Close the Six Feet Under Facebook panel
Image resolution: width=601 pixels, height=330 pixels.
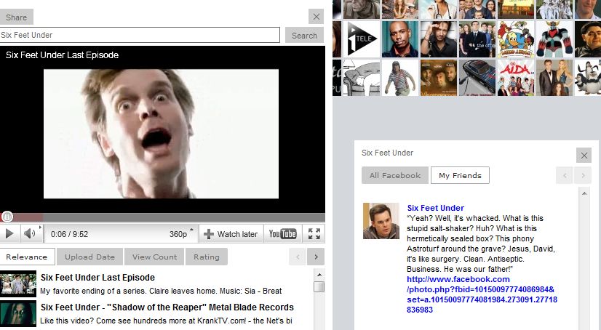[584, 156]
